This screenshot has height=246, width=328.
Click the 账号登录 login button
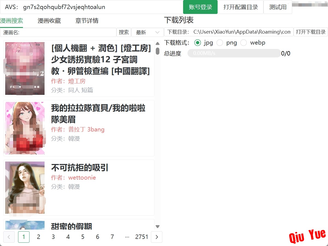click(200, 7)
